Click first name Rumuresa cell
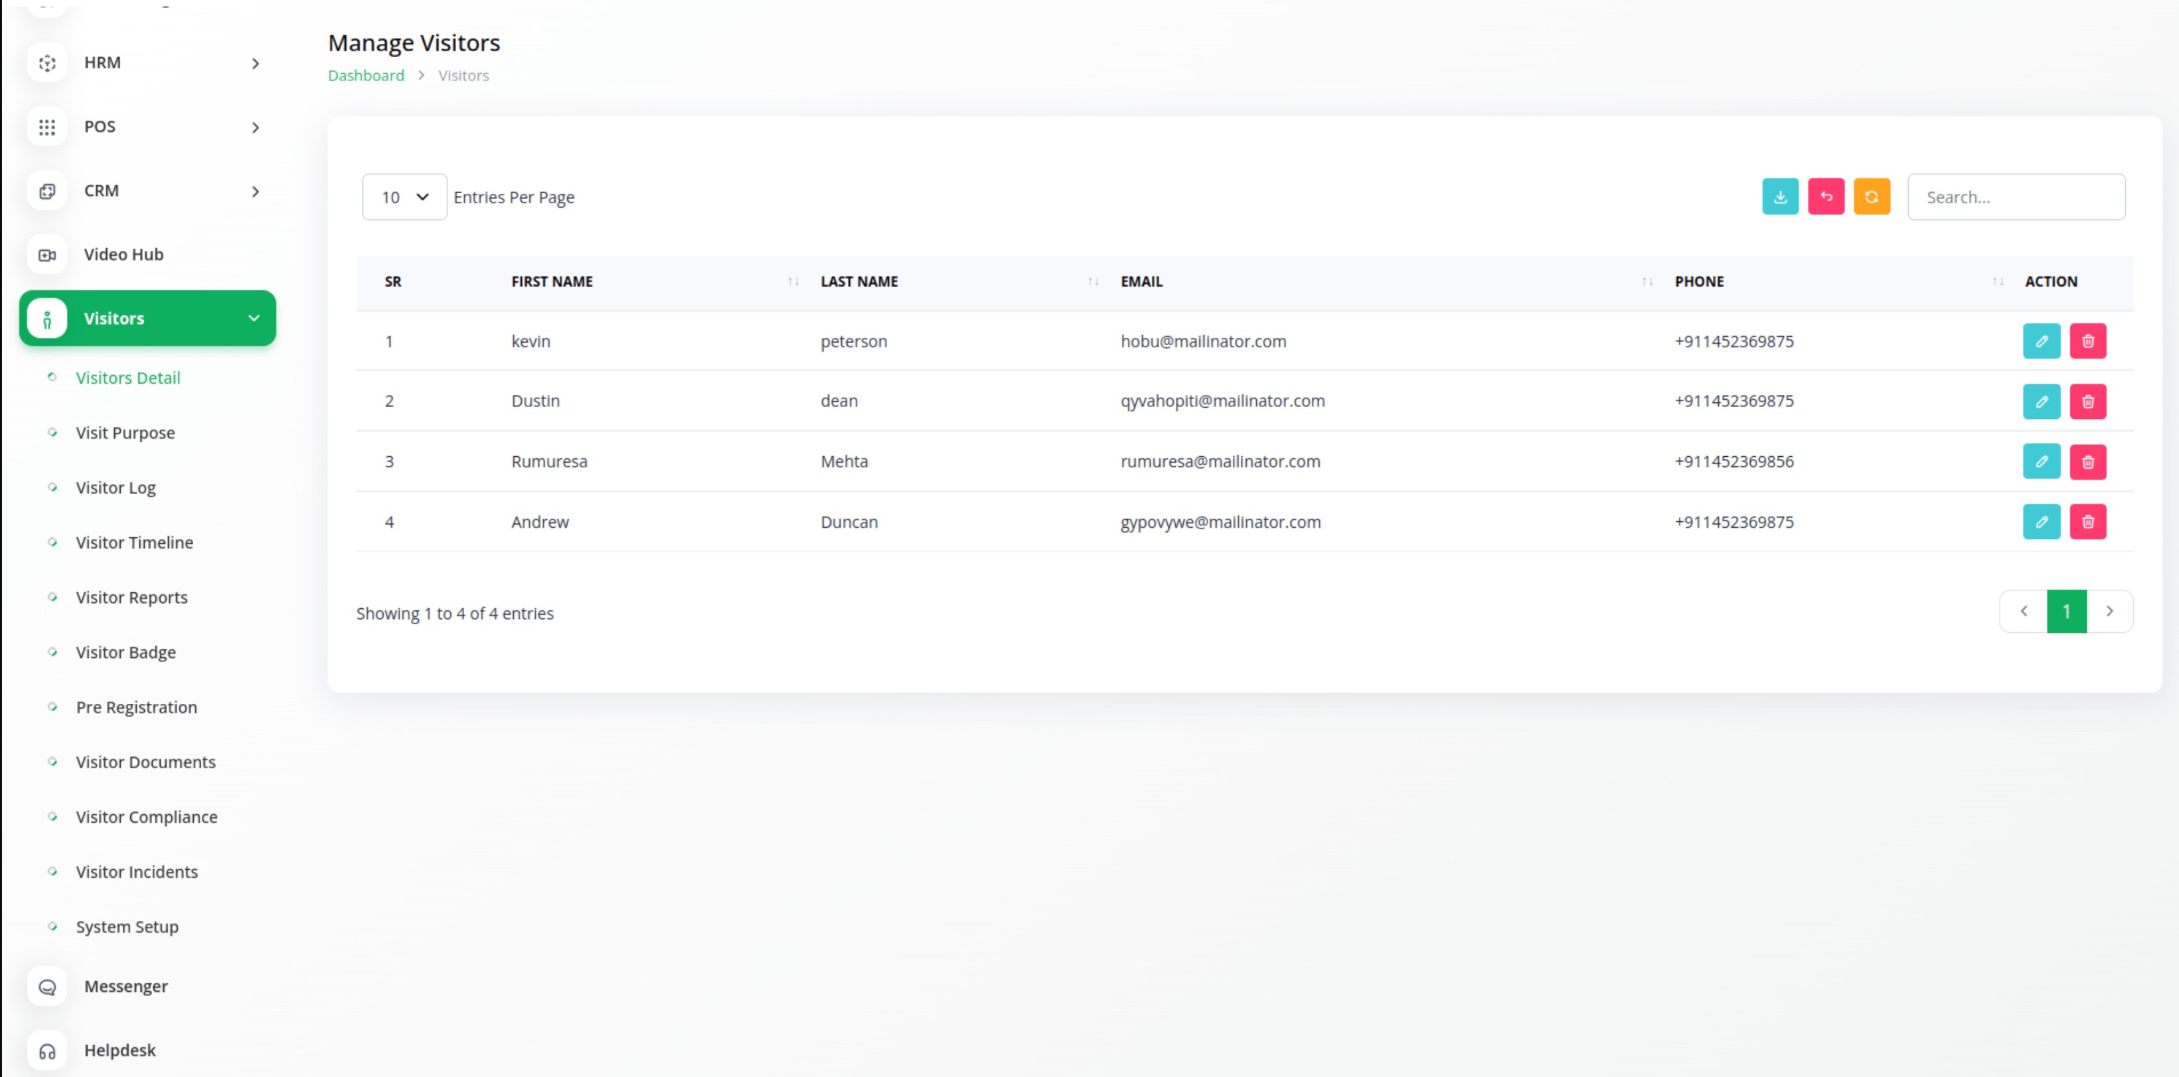Viewport: 2179px width, 1077px height. [549, 462]
